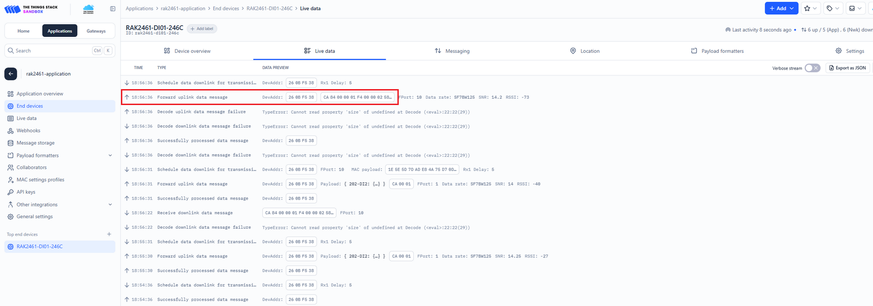Click the back arrow beside rak2461-application

pos(11,74)
